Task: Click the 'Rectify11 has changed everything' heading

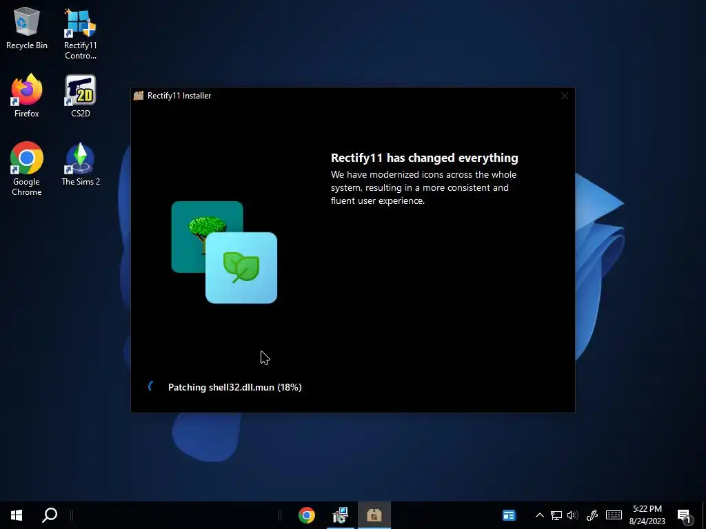Action: 424,158
